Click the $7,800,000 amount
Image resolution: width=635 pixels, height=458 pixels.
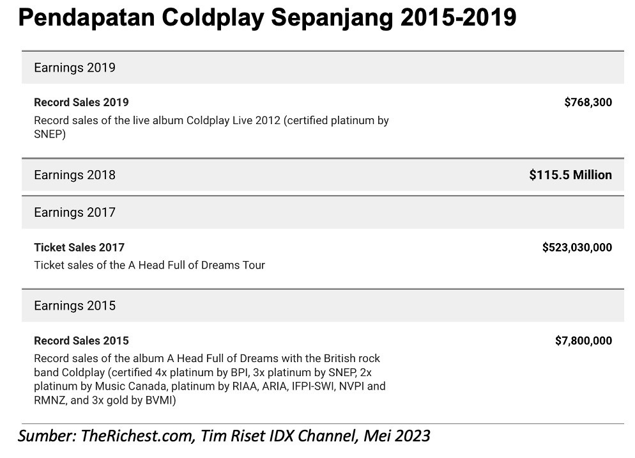(x=583, y=341)
